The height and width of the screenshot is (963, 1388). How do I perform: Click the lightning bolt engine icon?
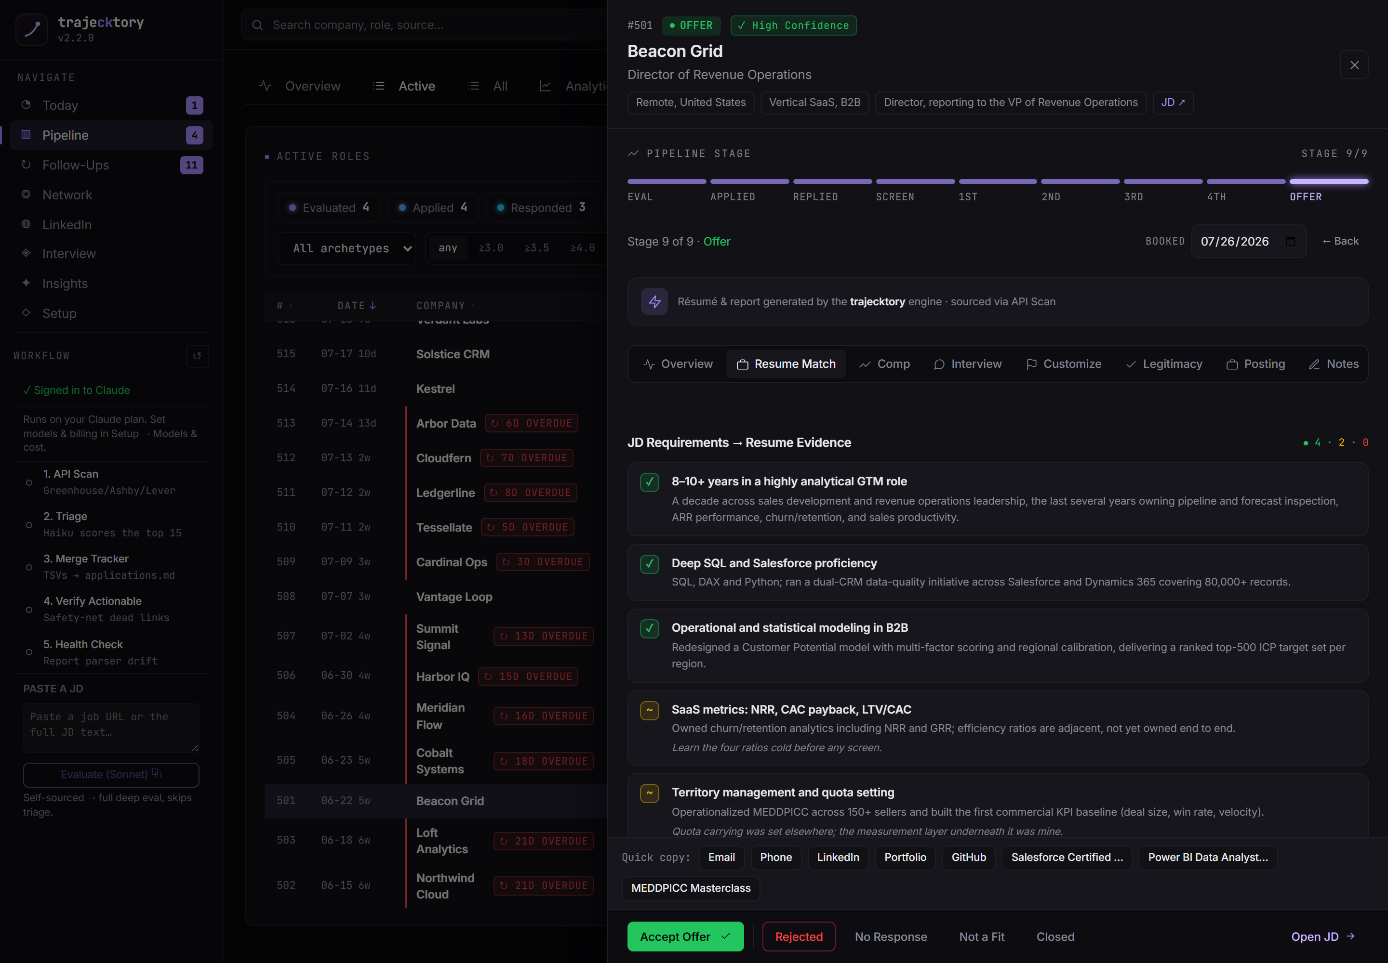pyautogui.click(x=655, y=302)
